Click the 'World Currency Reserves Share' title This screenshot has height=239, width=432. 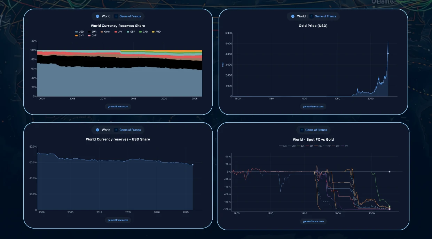click(x=118, y=26)
